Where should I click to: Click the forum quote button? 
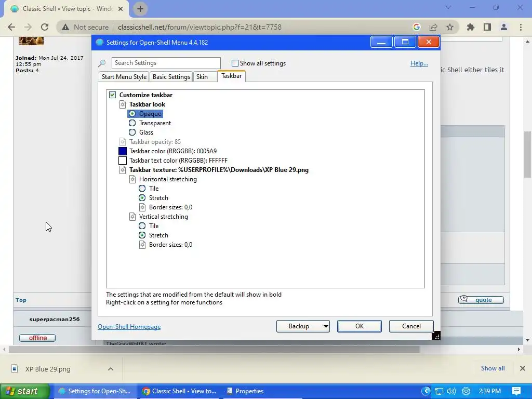481,300
